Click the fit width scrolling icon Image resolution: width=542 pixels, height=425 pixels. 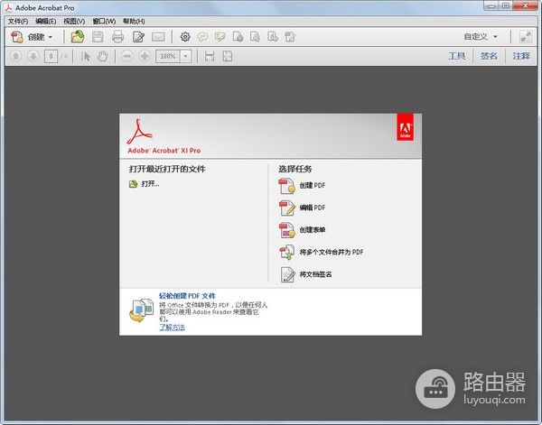210,56
